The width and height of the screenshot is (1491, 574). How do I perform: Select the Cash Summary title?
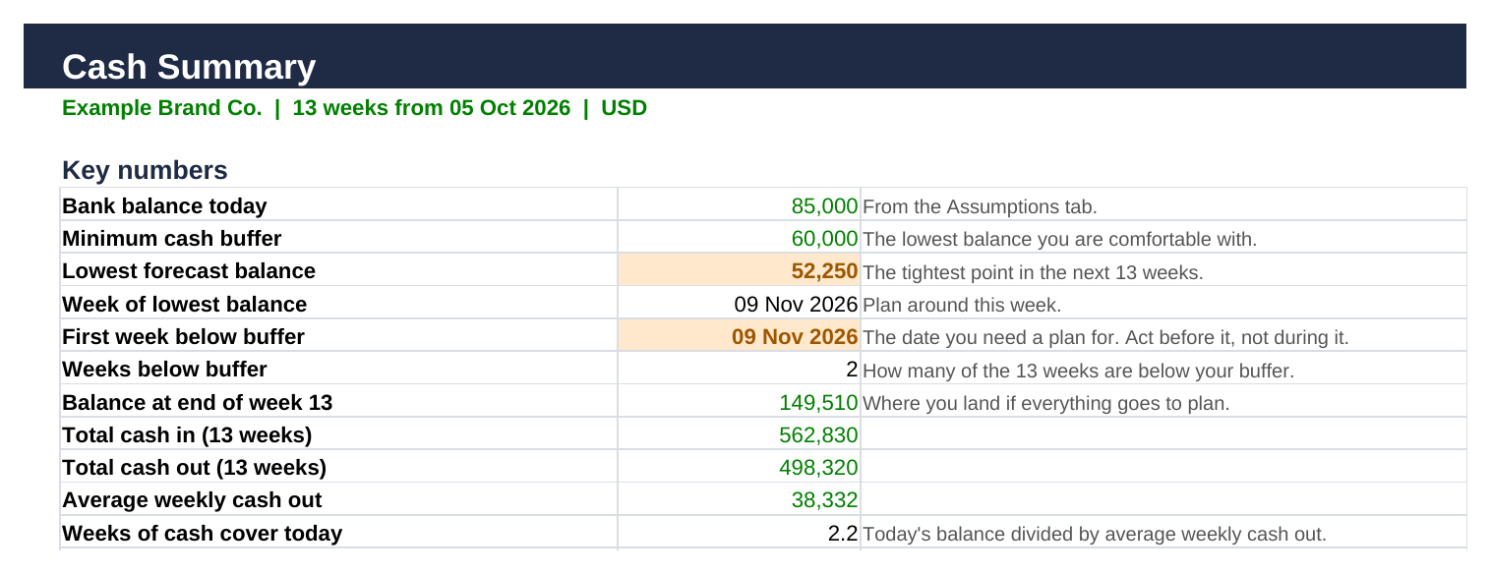[x=189, y=67]
